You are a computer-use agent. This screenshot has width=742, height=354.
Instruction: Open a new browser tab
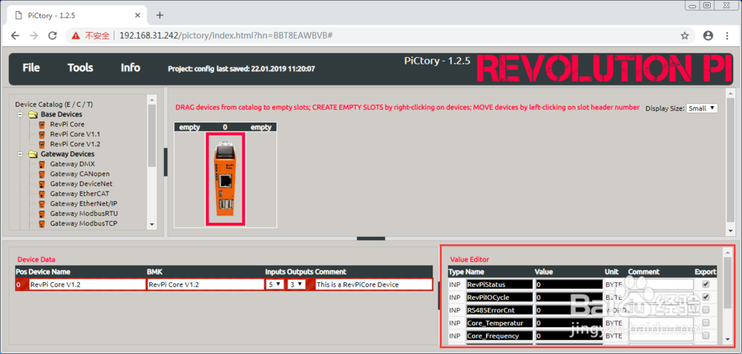coord(160,15)
